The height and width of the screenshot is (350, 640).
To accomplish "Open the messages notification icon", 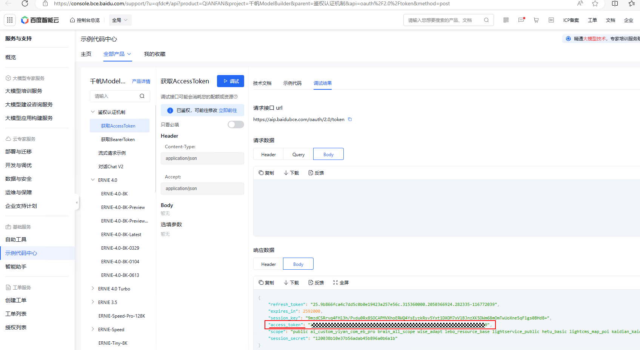I will click(521, 20).
